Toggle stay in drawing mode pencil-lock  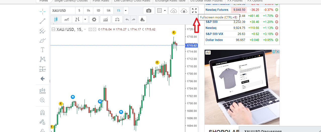tap(42, 122)
